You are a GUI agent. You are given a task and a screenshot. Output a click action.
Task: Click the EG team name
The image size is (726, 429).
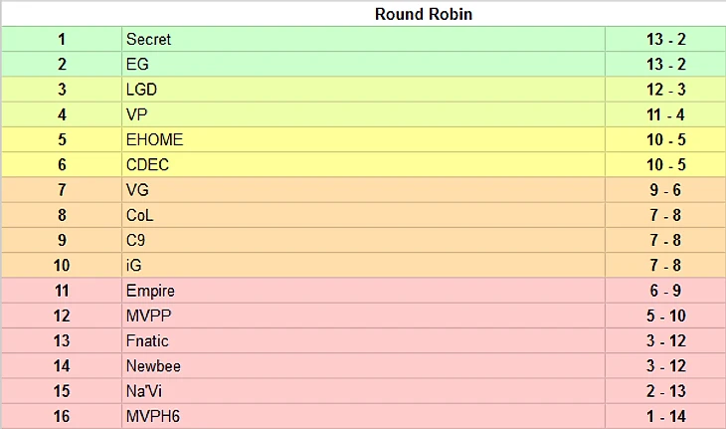coord(137,65)
